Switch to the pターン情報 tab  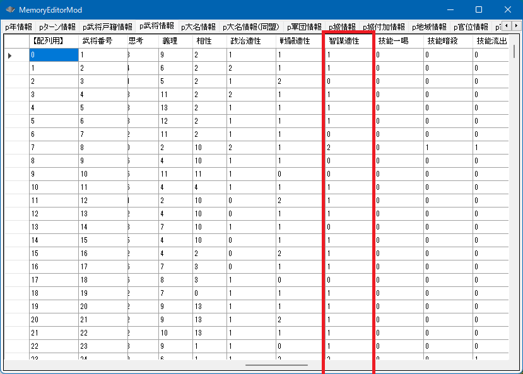57,27
